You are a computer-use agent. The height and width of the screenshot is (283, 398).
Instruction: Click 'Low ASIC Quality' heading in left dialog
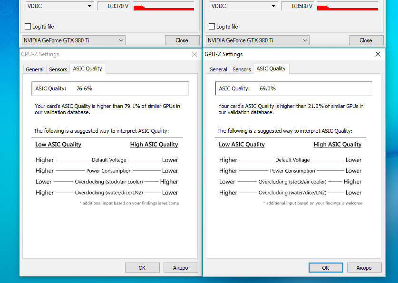click(58, 145)
